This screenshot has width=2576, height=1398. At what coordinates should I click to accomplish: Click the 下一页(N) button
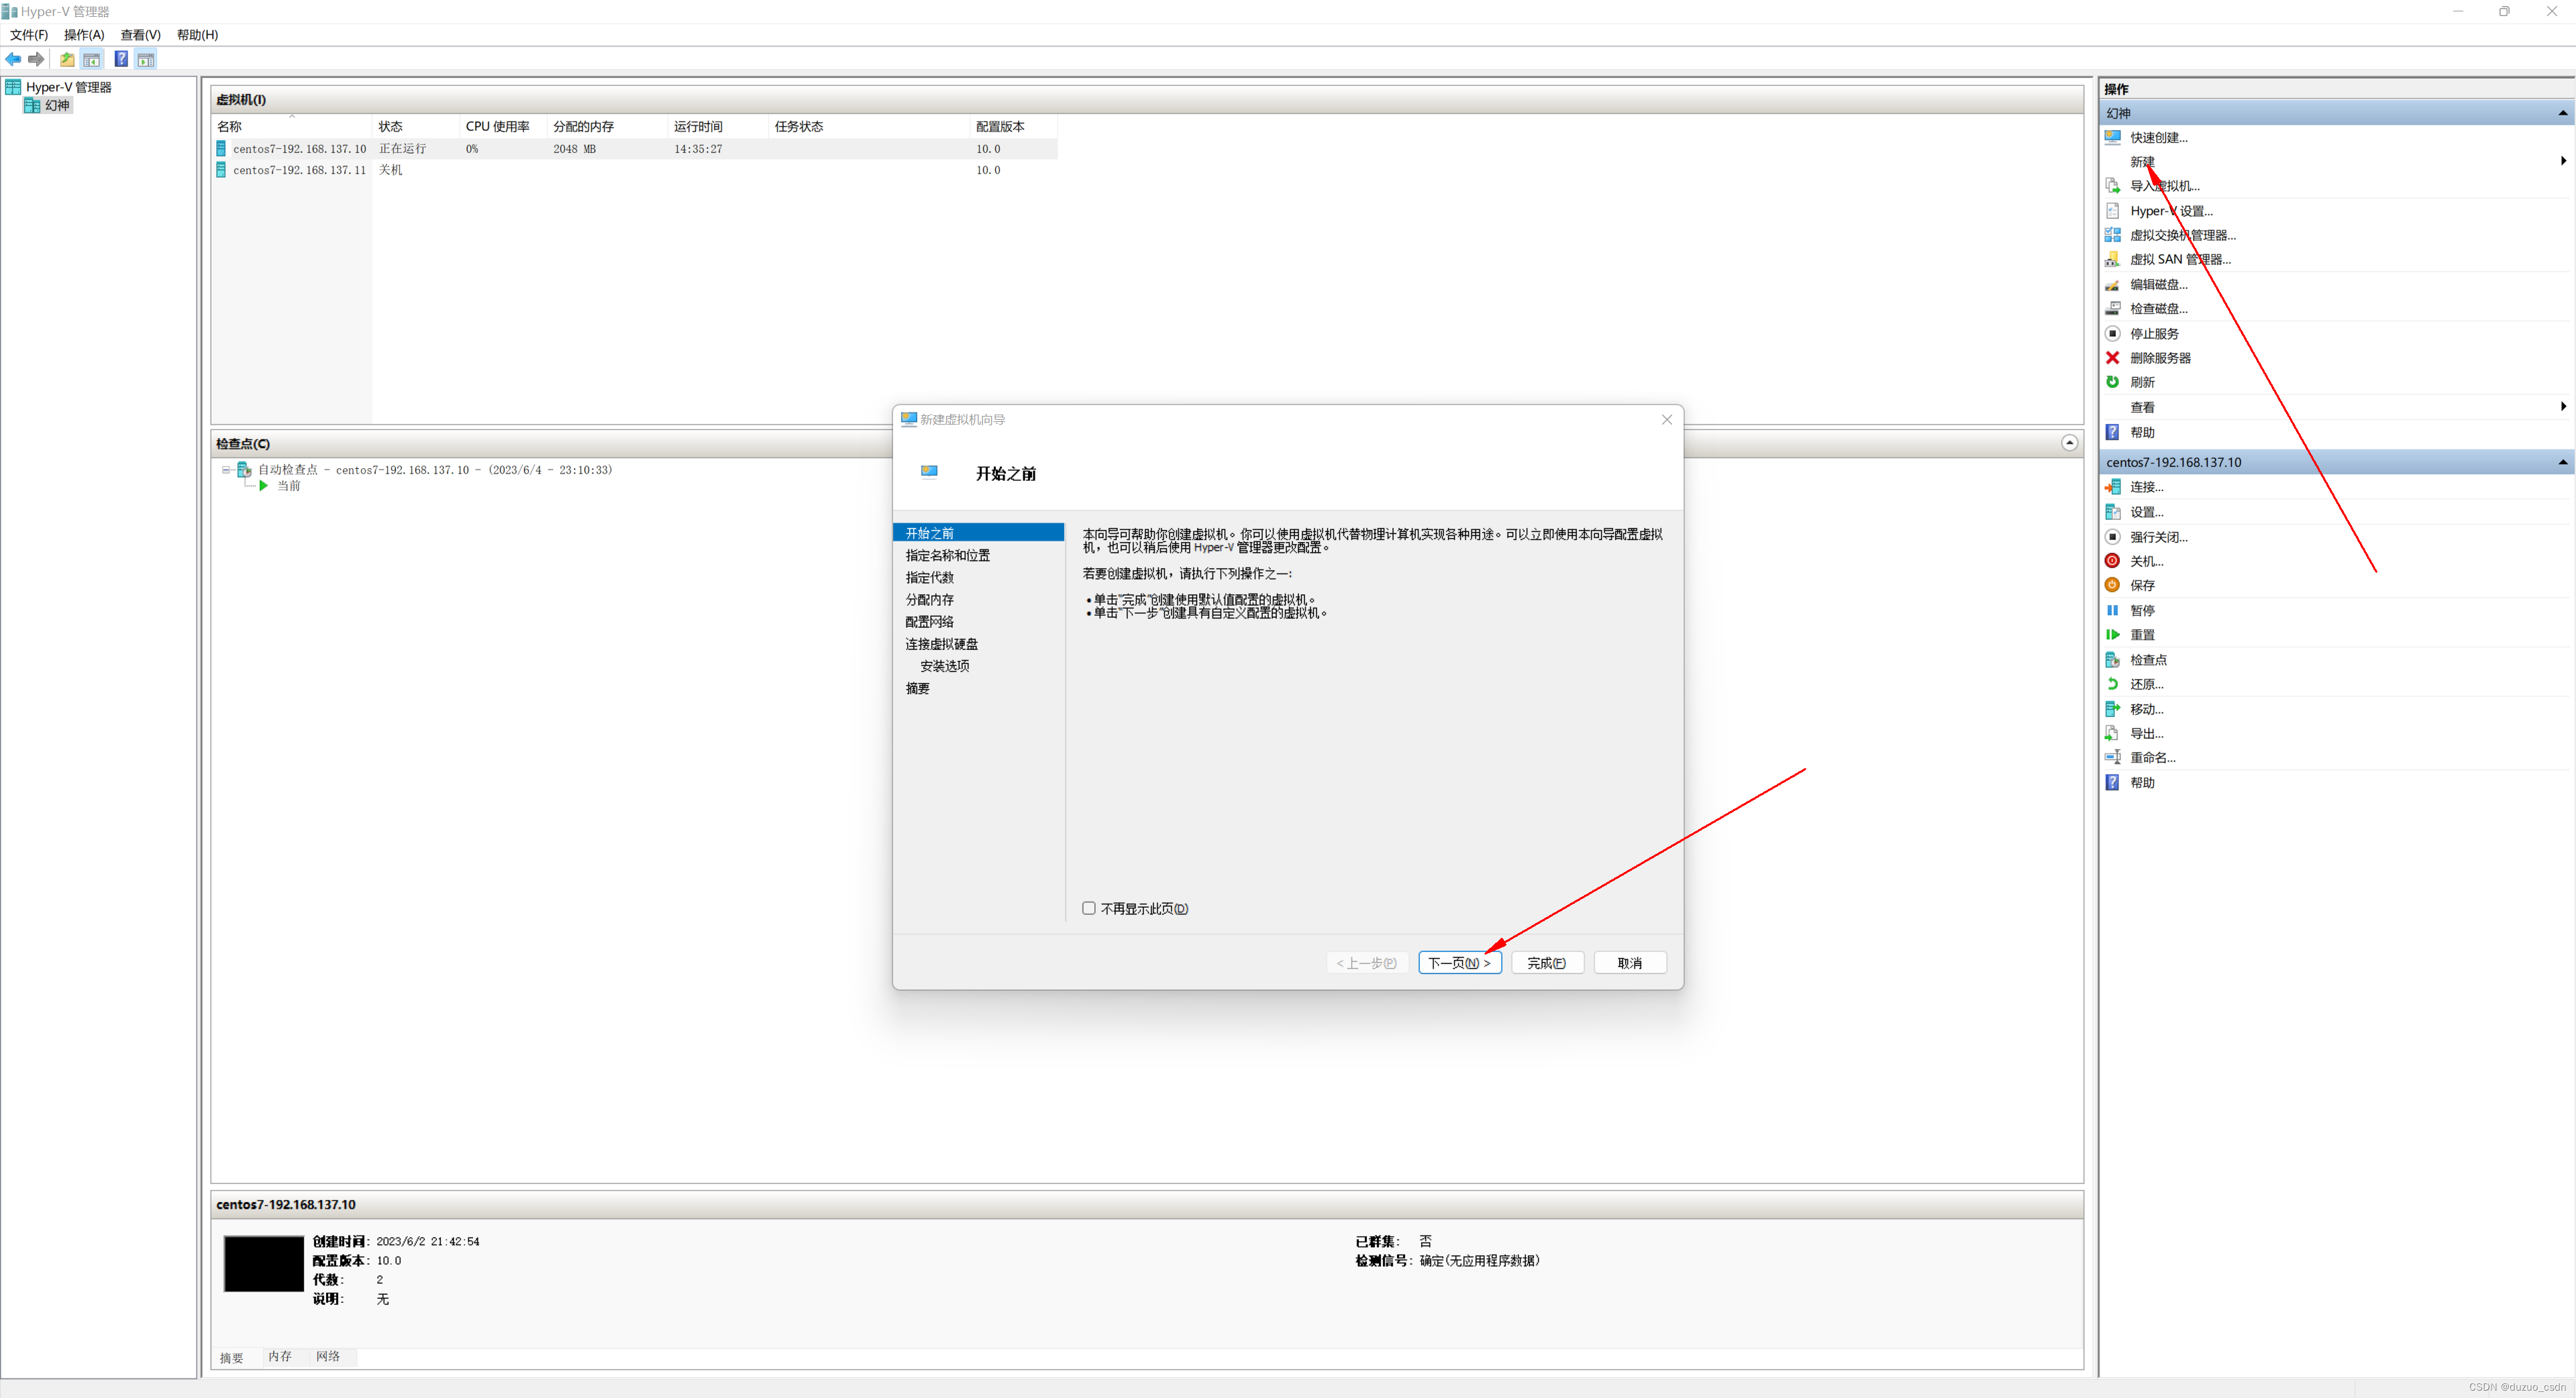coord(1459,963)
